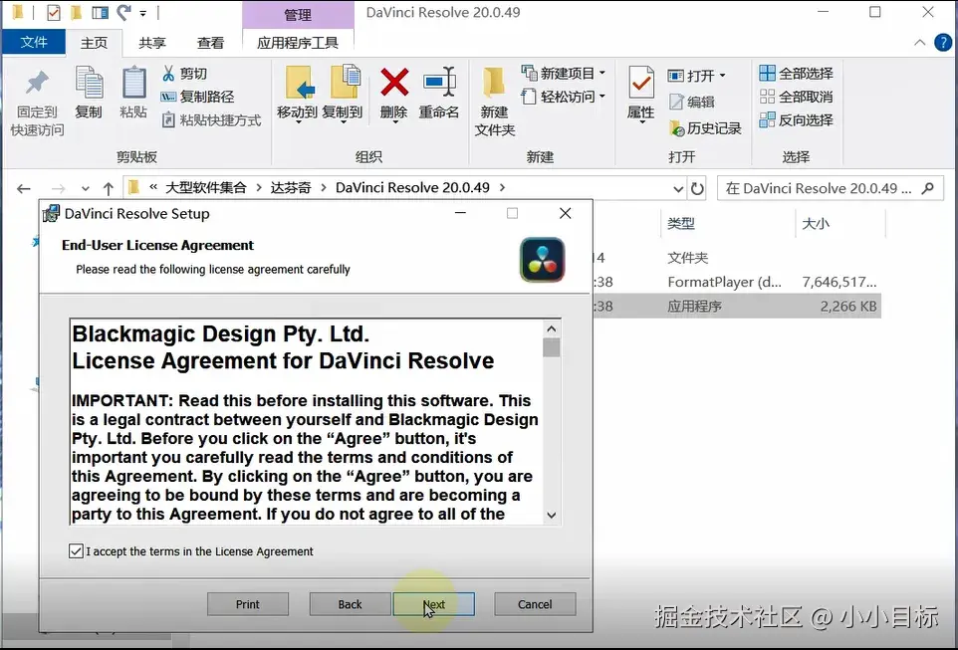Click the Copy (复制) ribbon icon
Image resolution: width=958 pixels, height=650 pixels.
tap(89, 84)
